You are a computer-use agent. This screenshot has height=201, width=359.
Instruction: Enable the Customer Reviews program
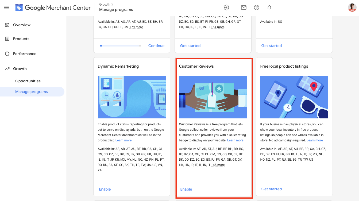click(186, 189)
